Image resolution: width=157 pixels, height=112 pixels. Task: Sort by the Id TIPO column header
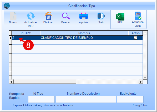pos(26,33)
